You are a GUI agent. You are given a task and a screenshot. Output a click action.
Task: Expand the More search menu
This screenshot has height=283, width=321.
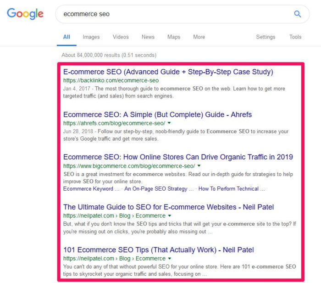pos(199,37)
